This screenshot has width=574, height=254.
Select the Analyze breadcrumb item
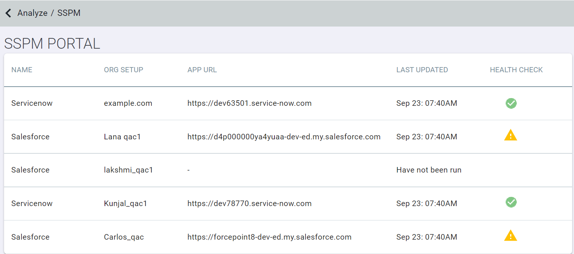(x=33, y=13)
